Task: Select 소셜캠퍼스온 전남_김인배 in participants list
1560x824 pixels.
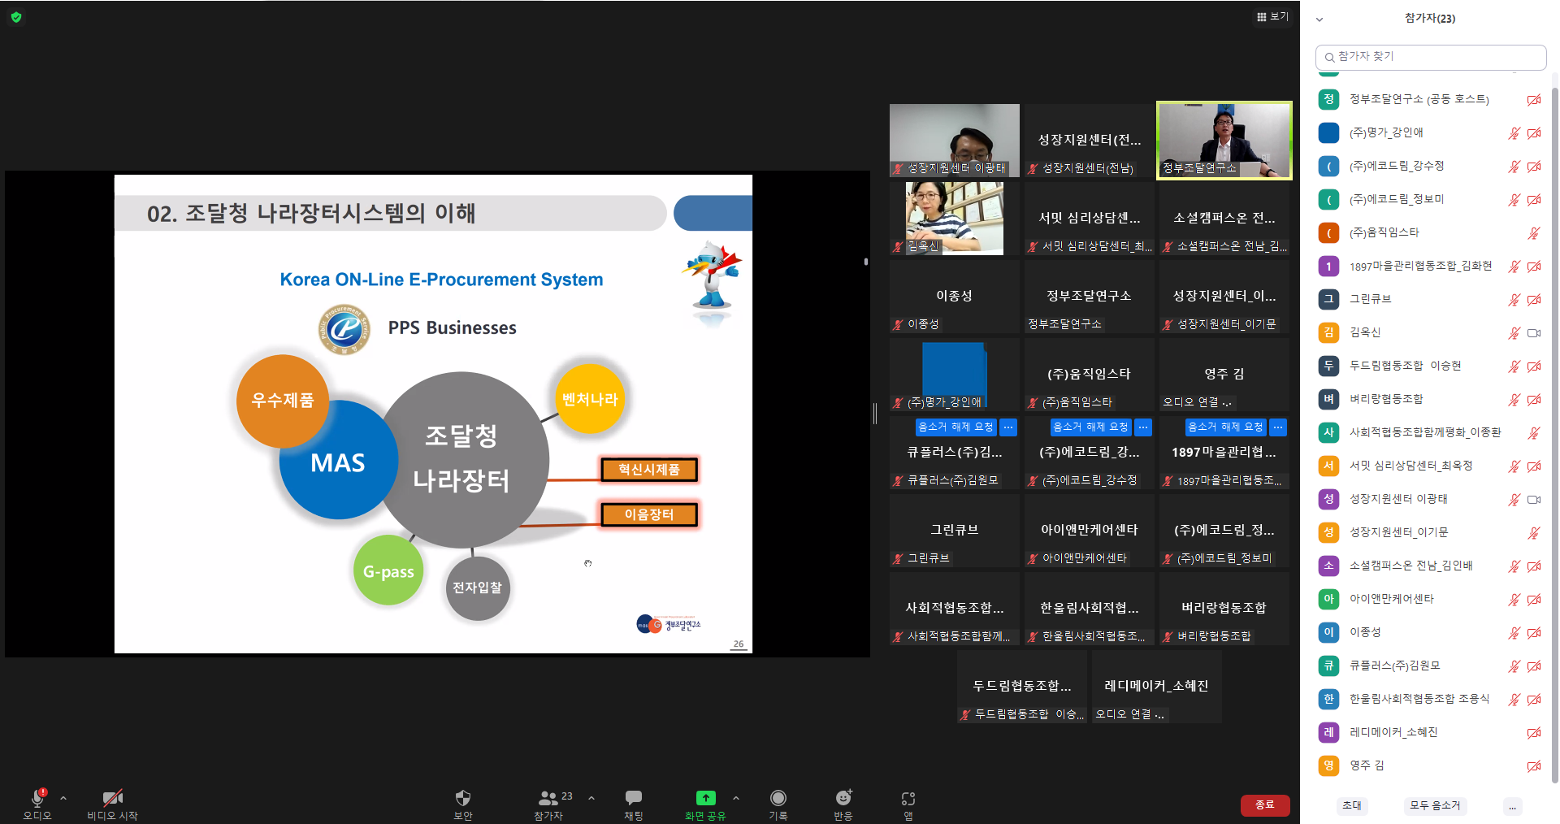Action: 1430,566
